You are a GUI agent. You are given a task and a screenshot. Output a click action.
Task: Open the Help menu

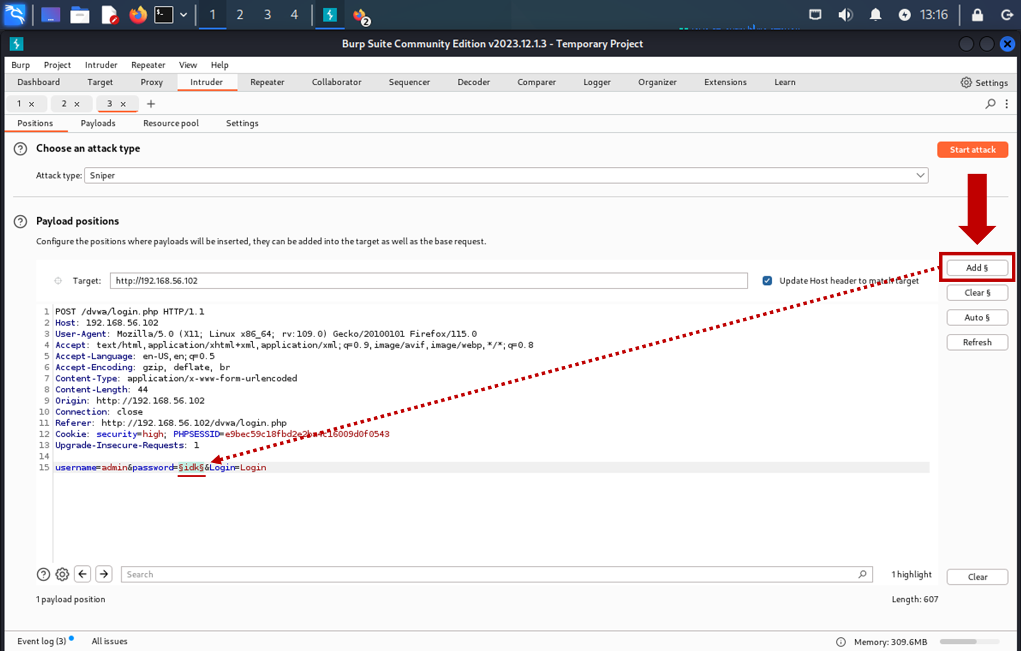point(220,65)
